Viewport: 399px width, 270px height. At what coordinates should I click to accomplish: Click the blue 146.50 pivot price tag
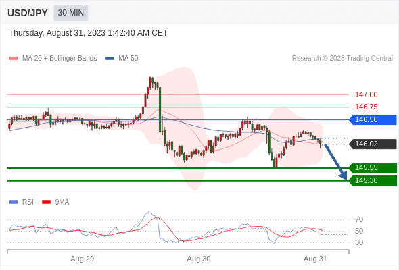coord(373,119)
